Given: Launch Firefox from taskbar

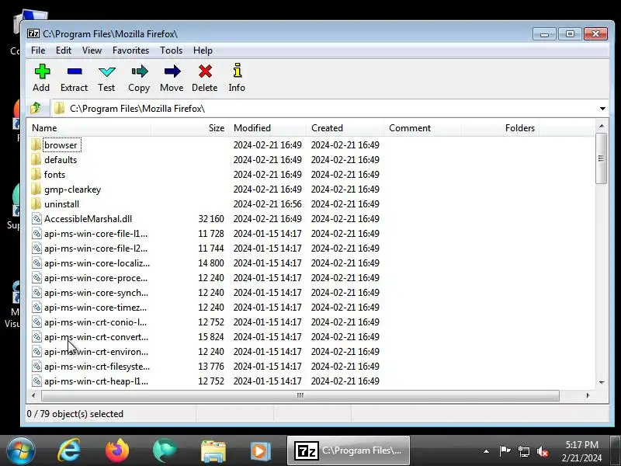Looking at the screenshot, I should click(117, 450).
